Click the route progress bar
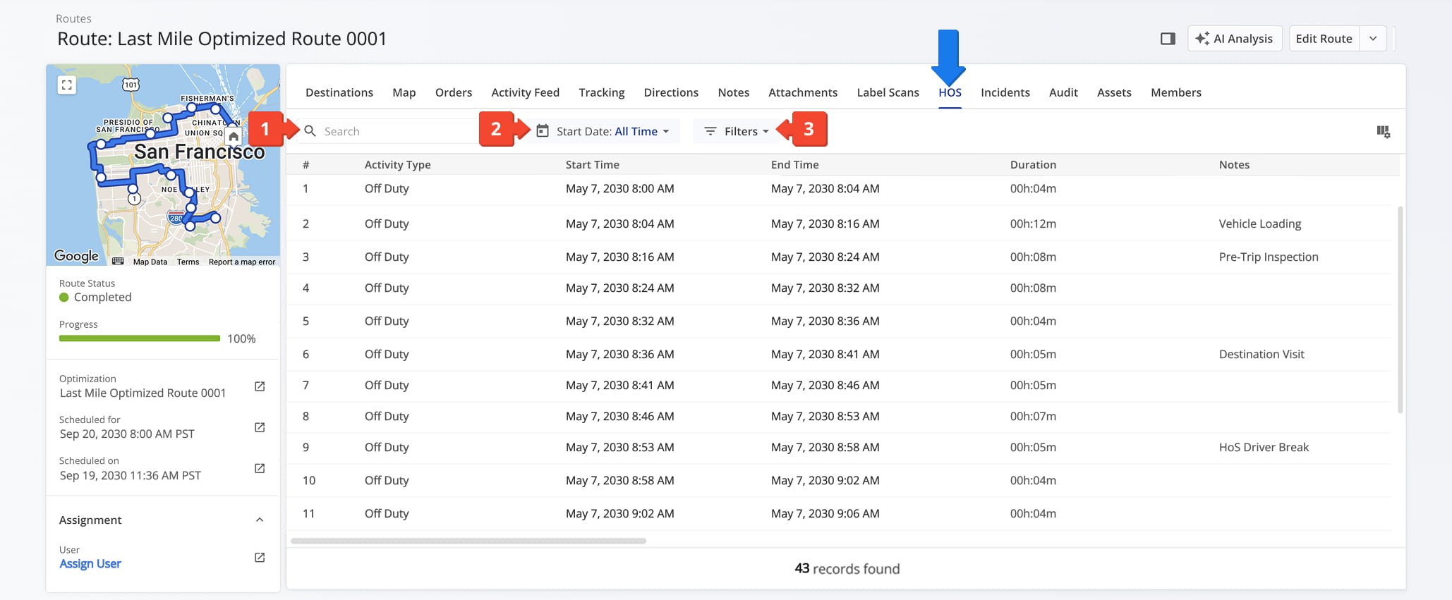 tap(140, 338)
